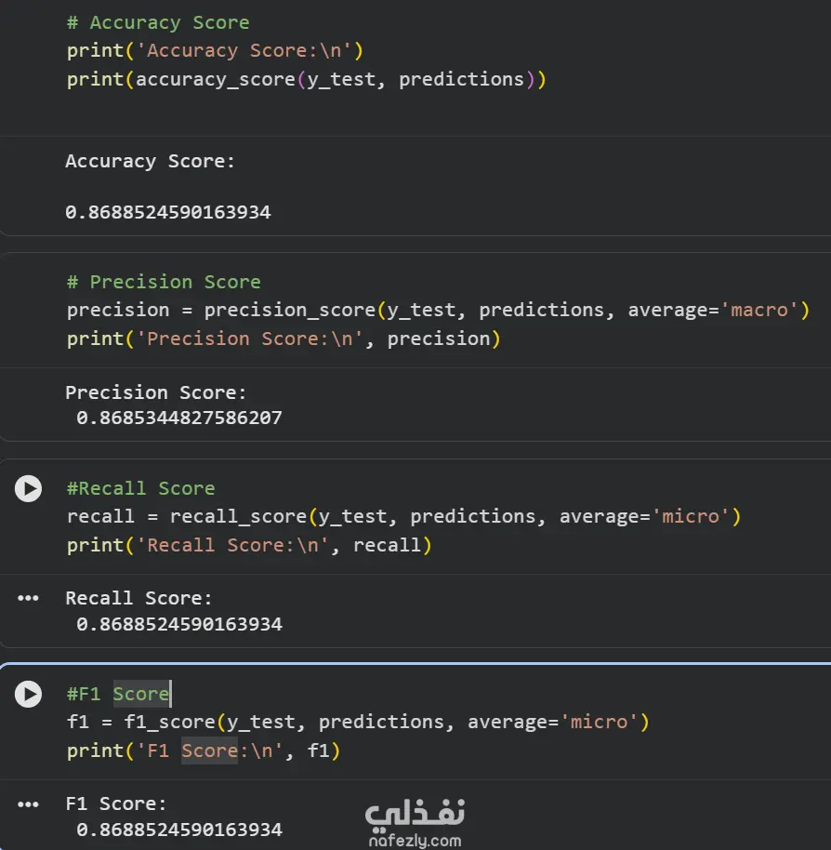The image size is (831, 850).
Task: Click the '# Precision Score' comment line
Action: pos(164,282)
